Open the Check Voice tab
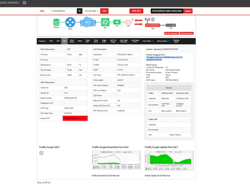 [96, 41]
